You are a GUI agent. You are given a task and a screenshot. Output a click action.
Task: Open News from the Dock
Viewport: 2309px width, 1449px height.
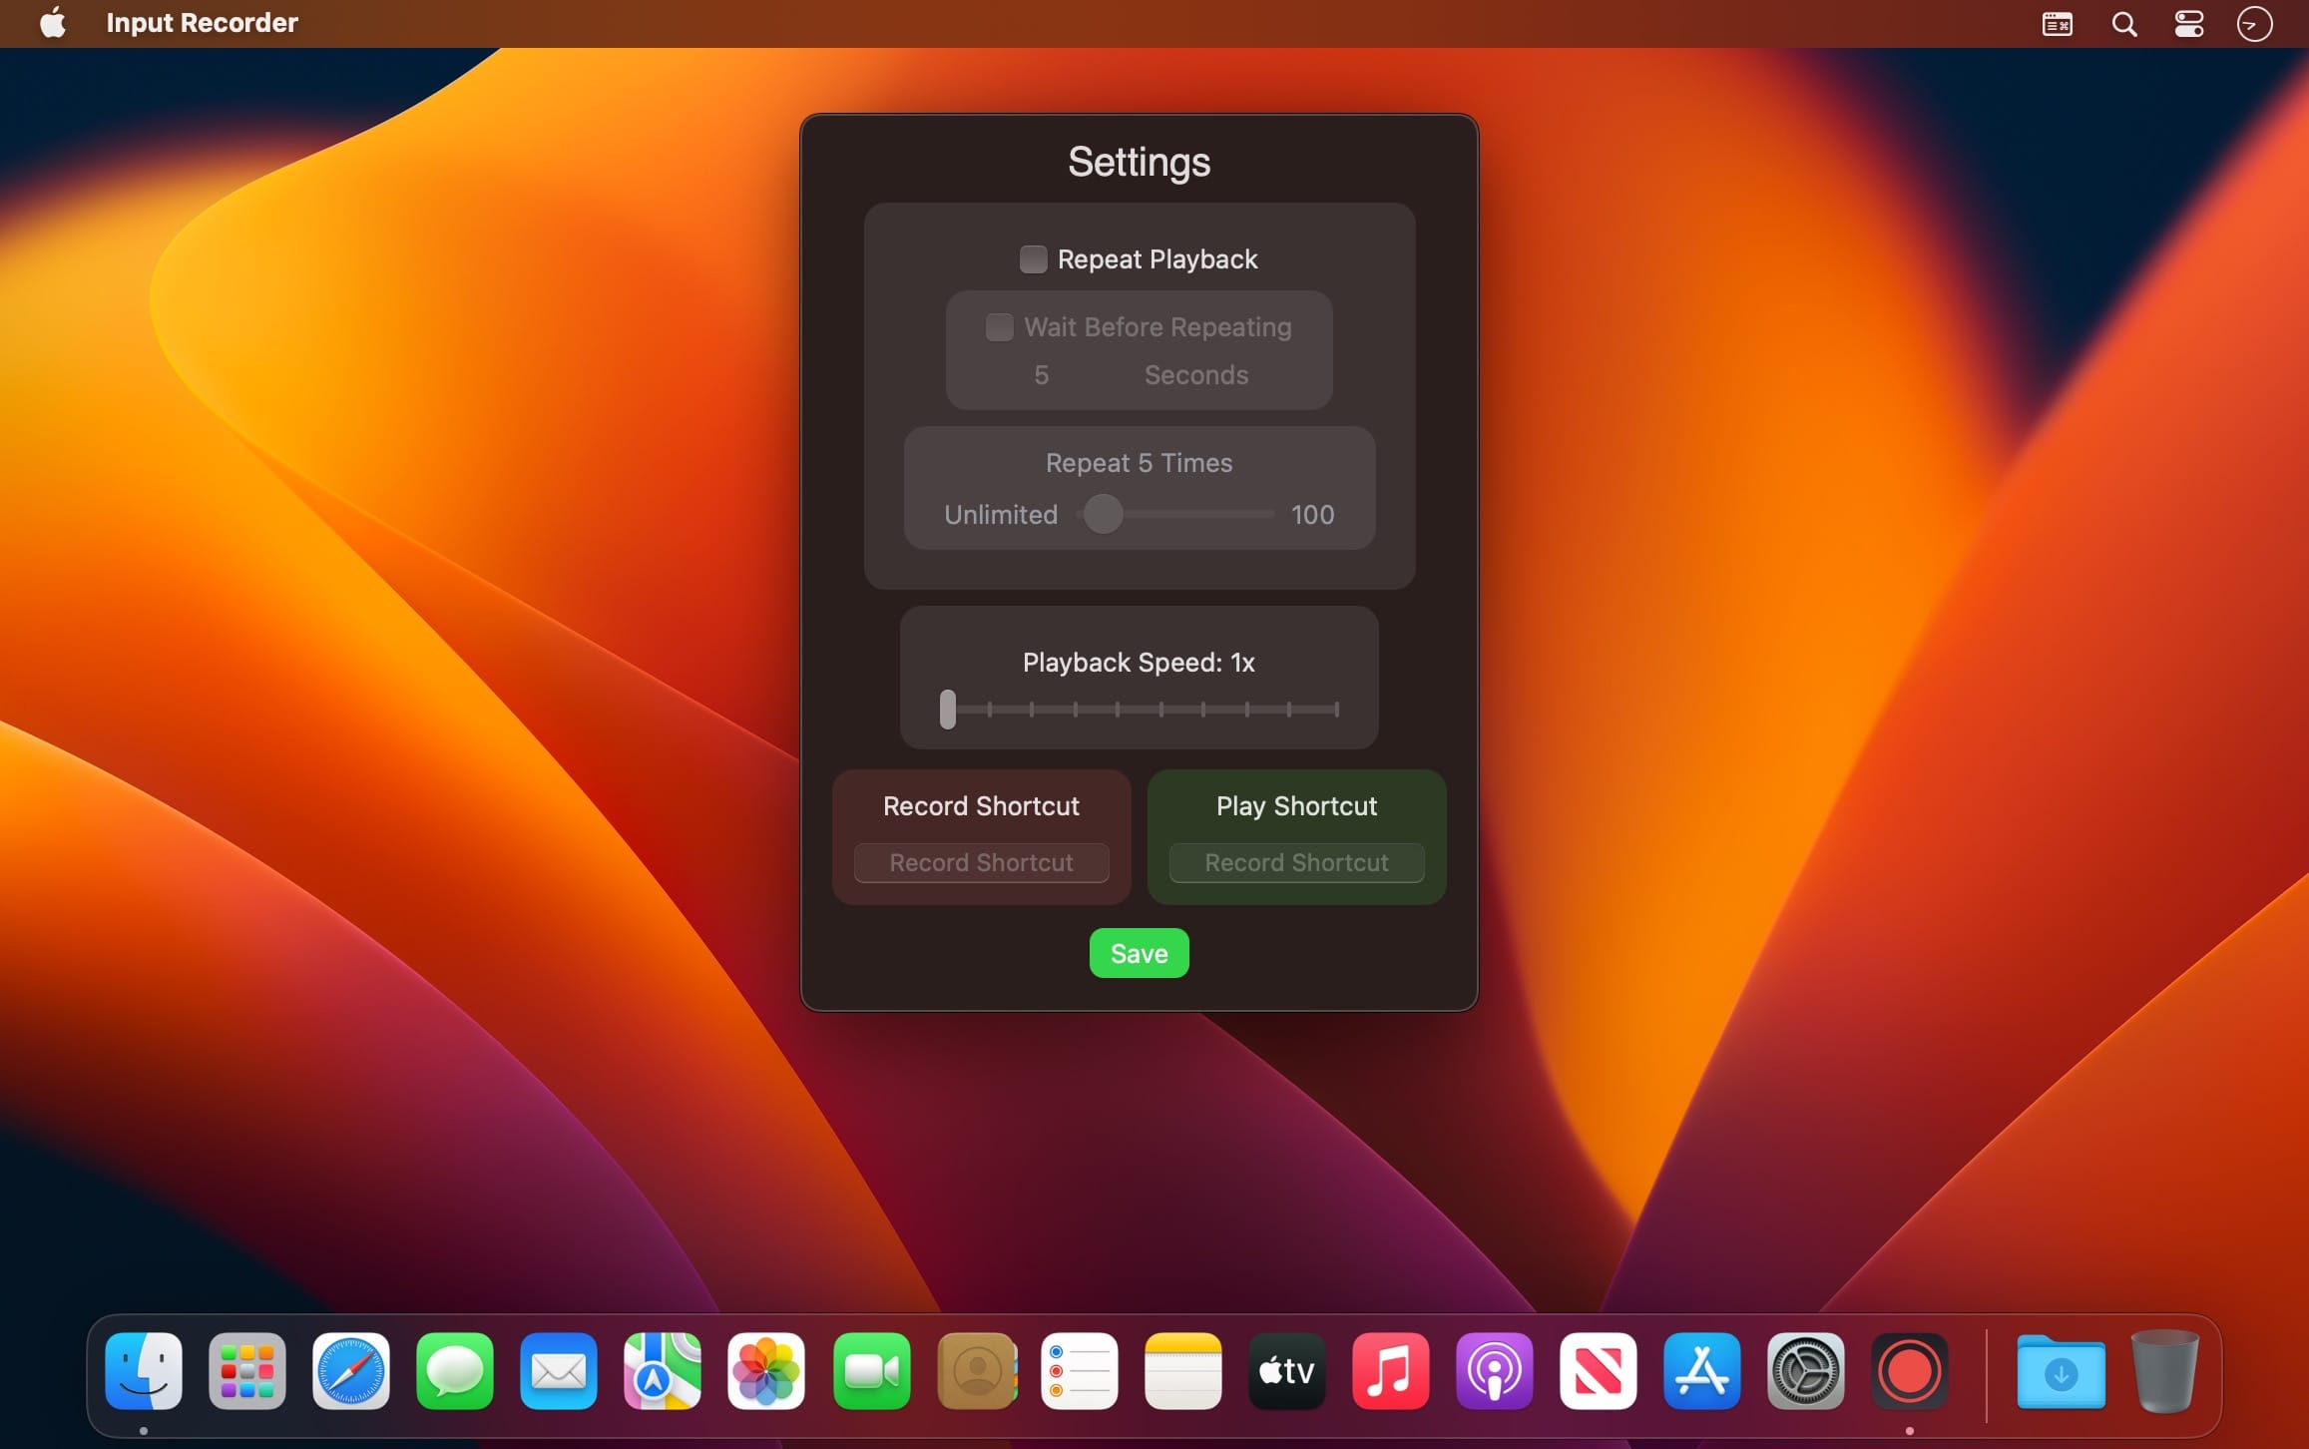1599,1371
